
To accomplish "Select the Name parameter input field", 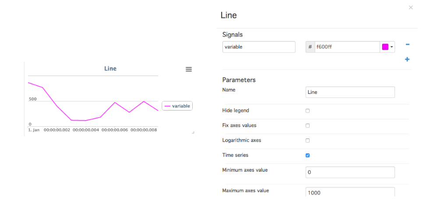I will tap(350, 92).
